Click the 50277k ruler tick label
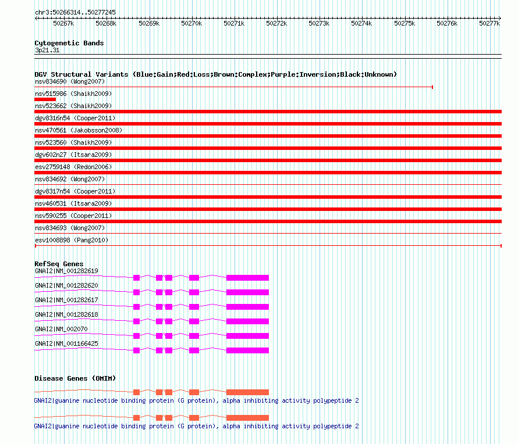518x444 pixels. pyautogui.click(x=489, y=23)
